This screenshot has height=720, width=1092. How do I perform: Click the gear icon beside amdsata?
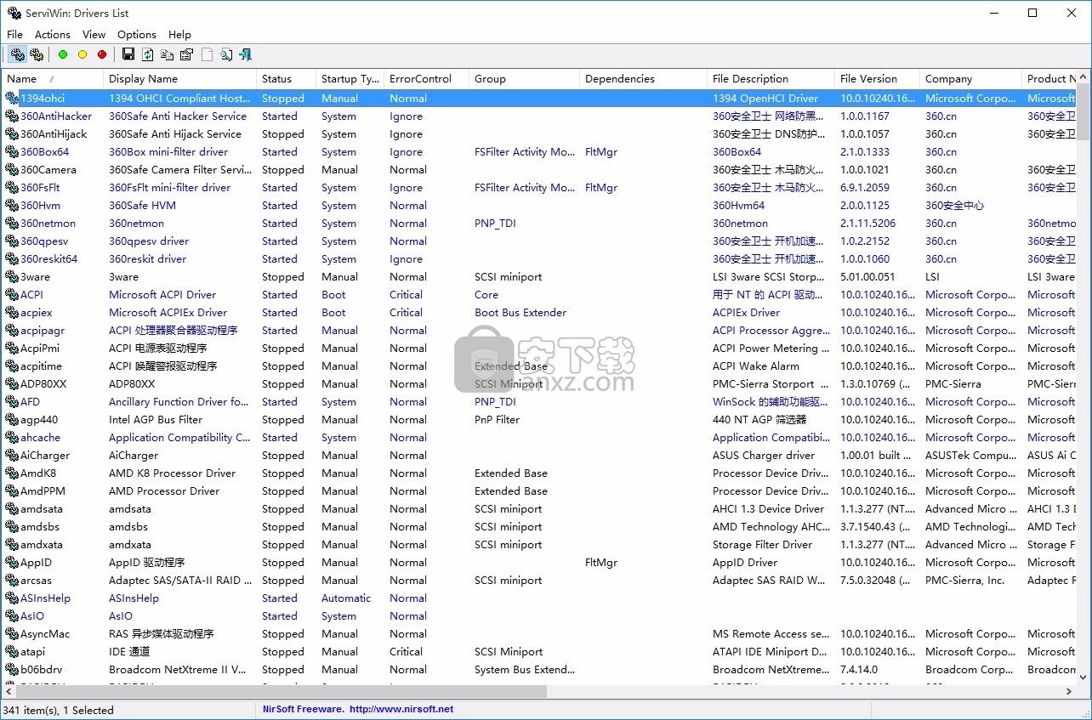[x=12, y=509]
